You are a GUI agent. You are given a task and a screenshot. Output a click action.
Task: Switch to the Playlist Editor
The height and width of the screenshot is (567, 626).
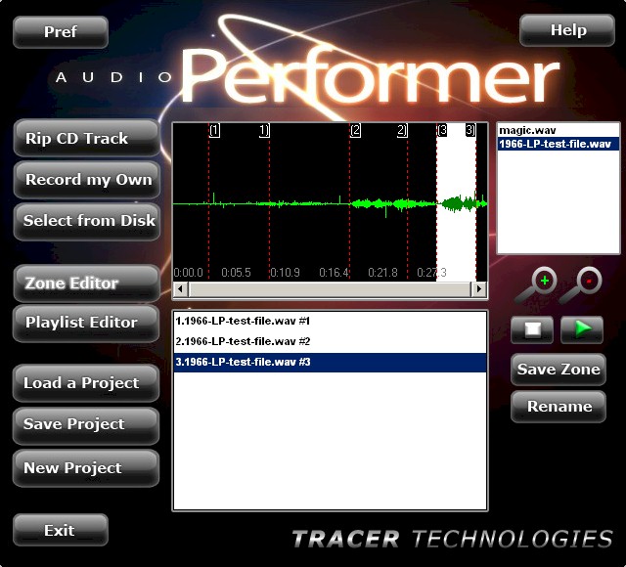(87, 323)
